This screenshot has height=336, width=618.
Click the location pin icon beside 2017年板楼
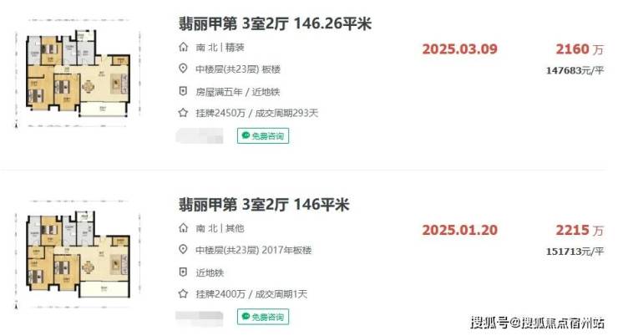(x=183, y=249)
